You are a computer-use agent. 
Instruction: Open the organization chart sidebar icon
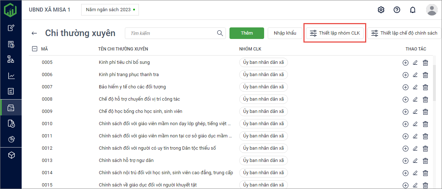(x=11, y=60)
